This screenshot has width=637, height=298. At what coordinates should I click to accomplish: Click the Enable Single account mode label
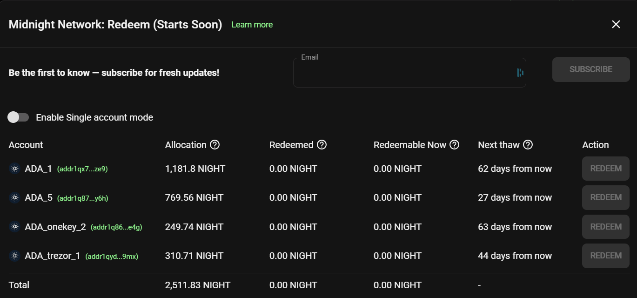94,117
